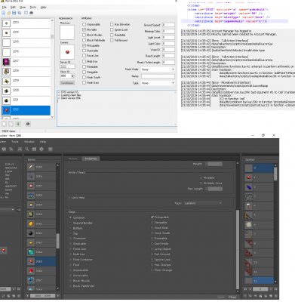Open Window menu in Object Builder

(x=29, y=142)
